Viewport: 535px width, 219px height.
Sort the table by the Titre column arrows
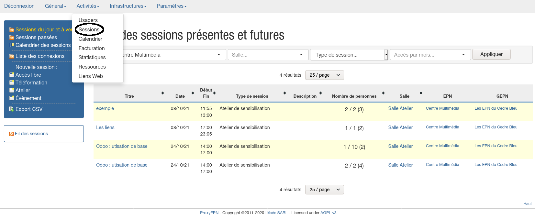tap(162, 93)
